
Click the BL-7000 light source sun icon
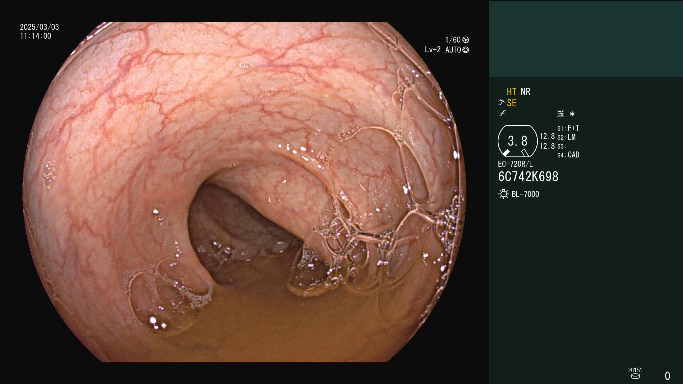[503, 194]
